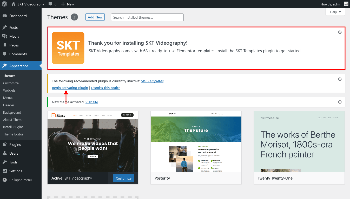Click the Users person icon
This screenshot has height=199, width=350.
(x=5, y=153)
